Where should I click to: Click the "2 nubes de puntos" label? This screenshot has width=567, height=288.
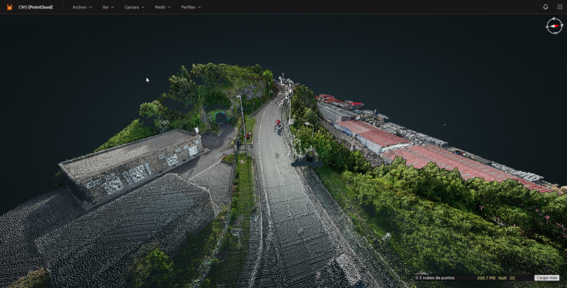436,278
